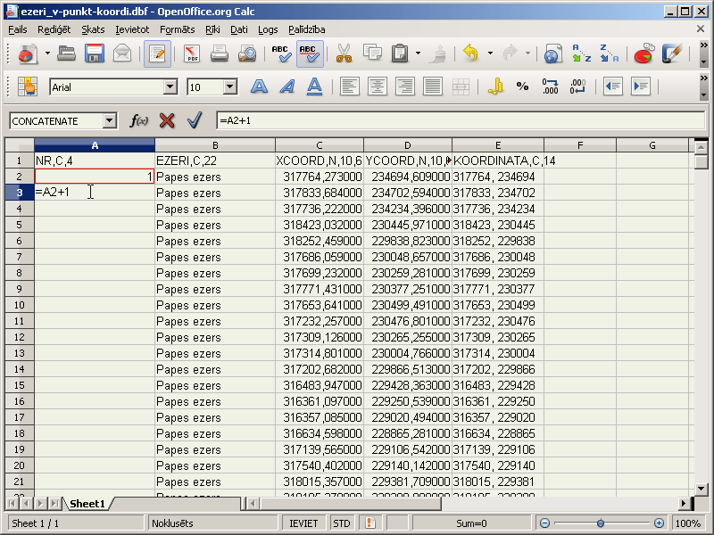The image size is (714, 535).
Task: Toggle Italic text formatting
Action: pyautogui.click(x=286, y=86)
